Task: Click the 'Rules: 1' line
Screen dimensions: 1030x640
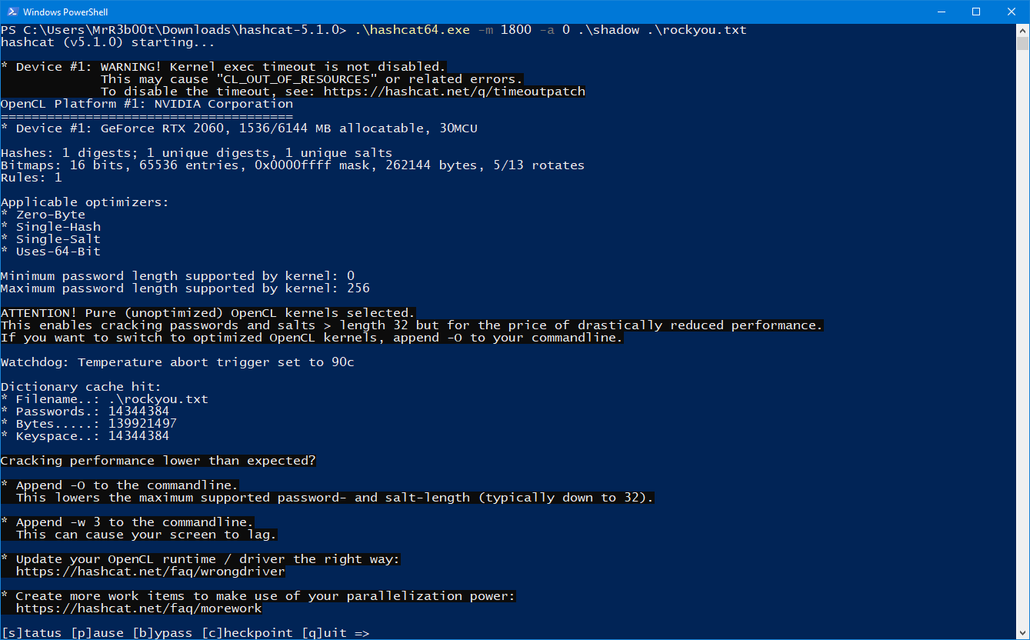Action: point(32,178)
